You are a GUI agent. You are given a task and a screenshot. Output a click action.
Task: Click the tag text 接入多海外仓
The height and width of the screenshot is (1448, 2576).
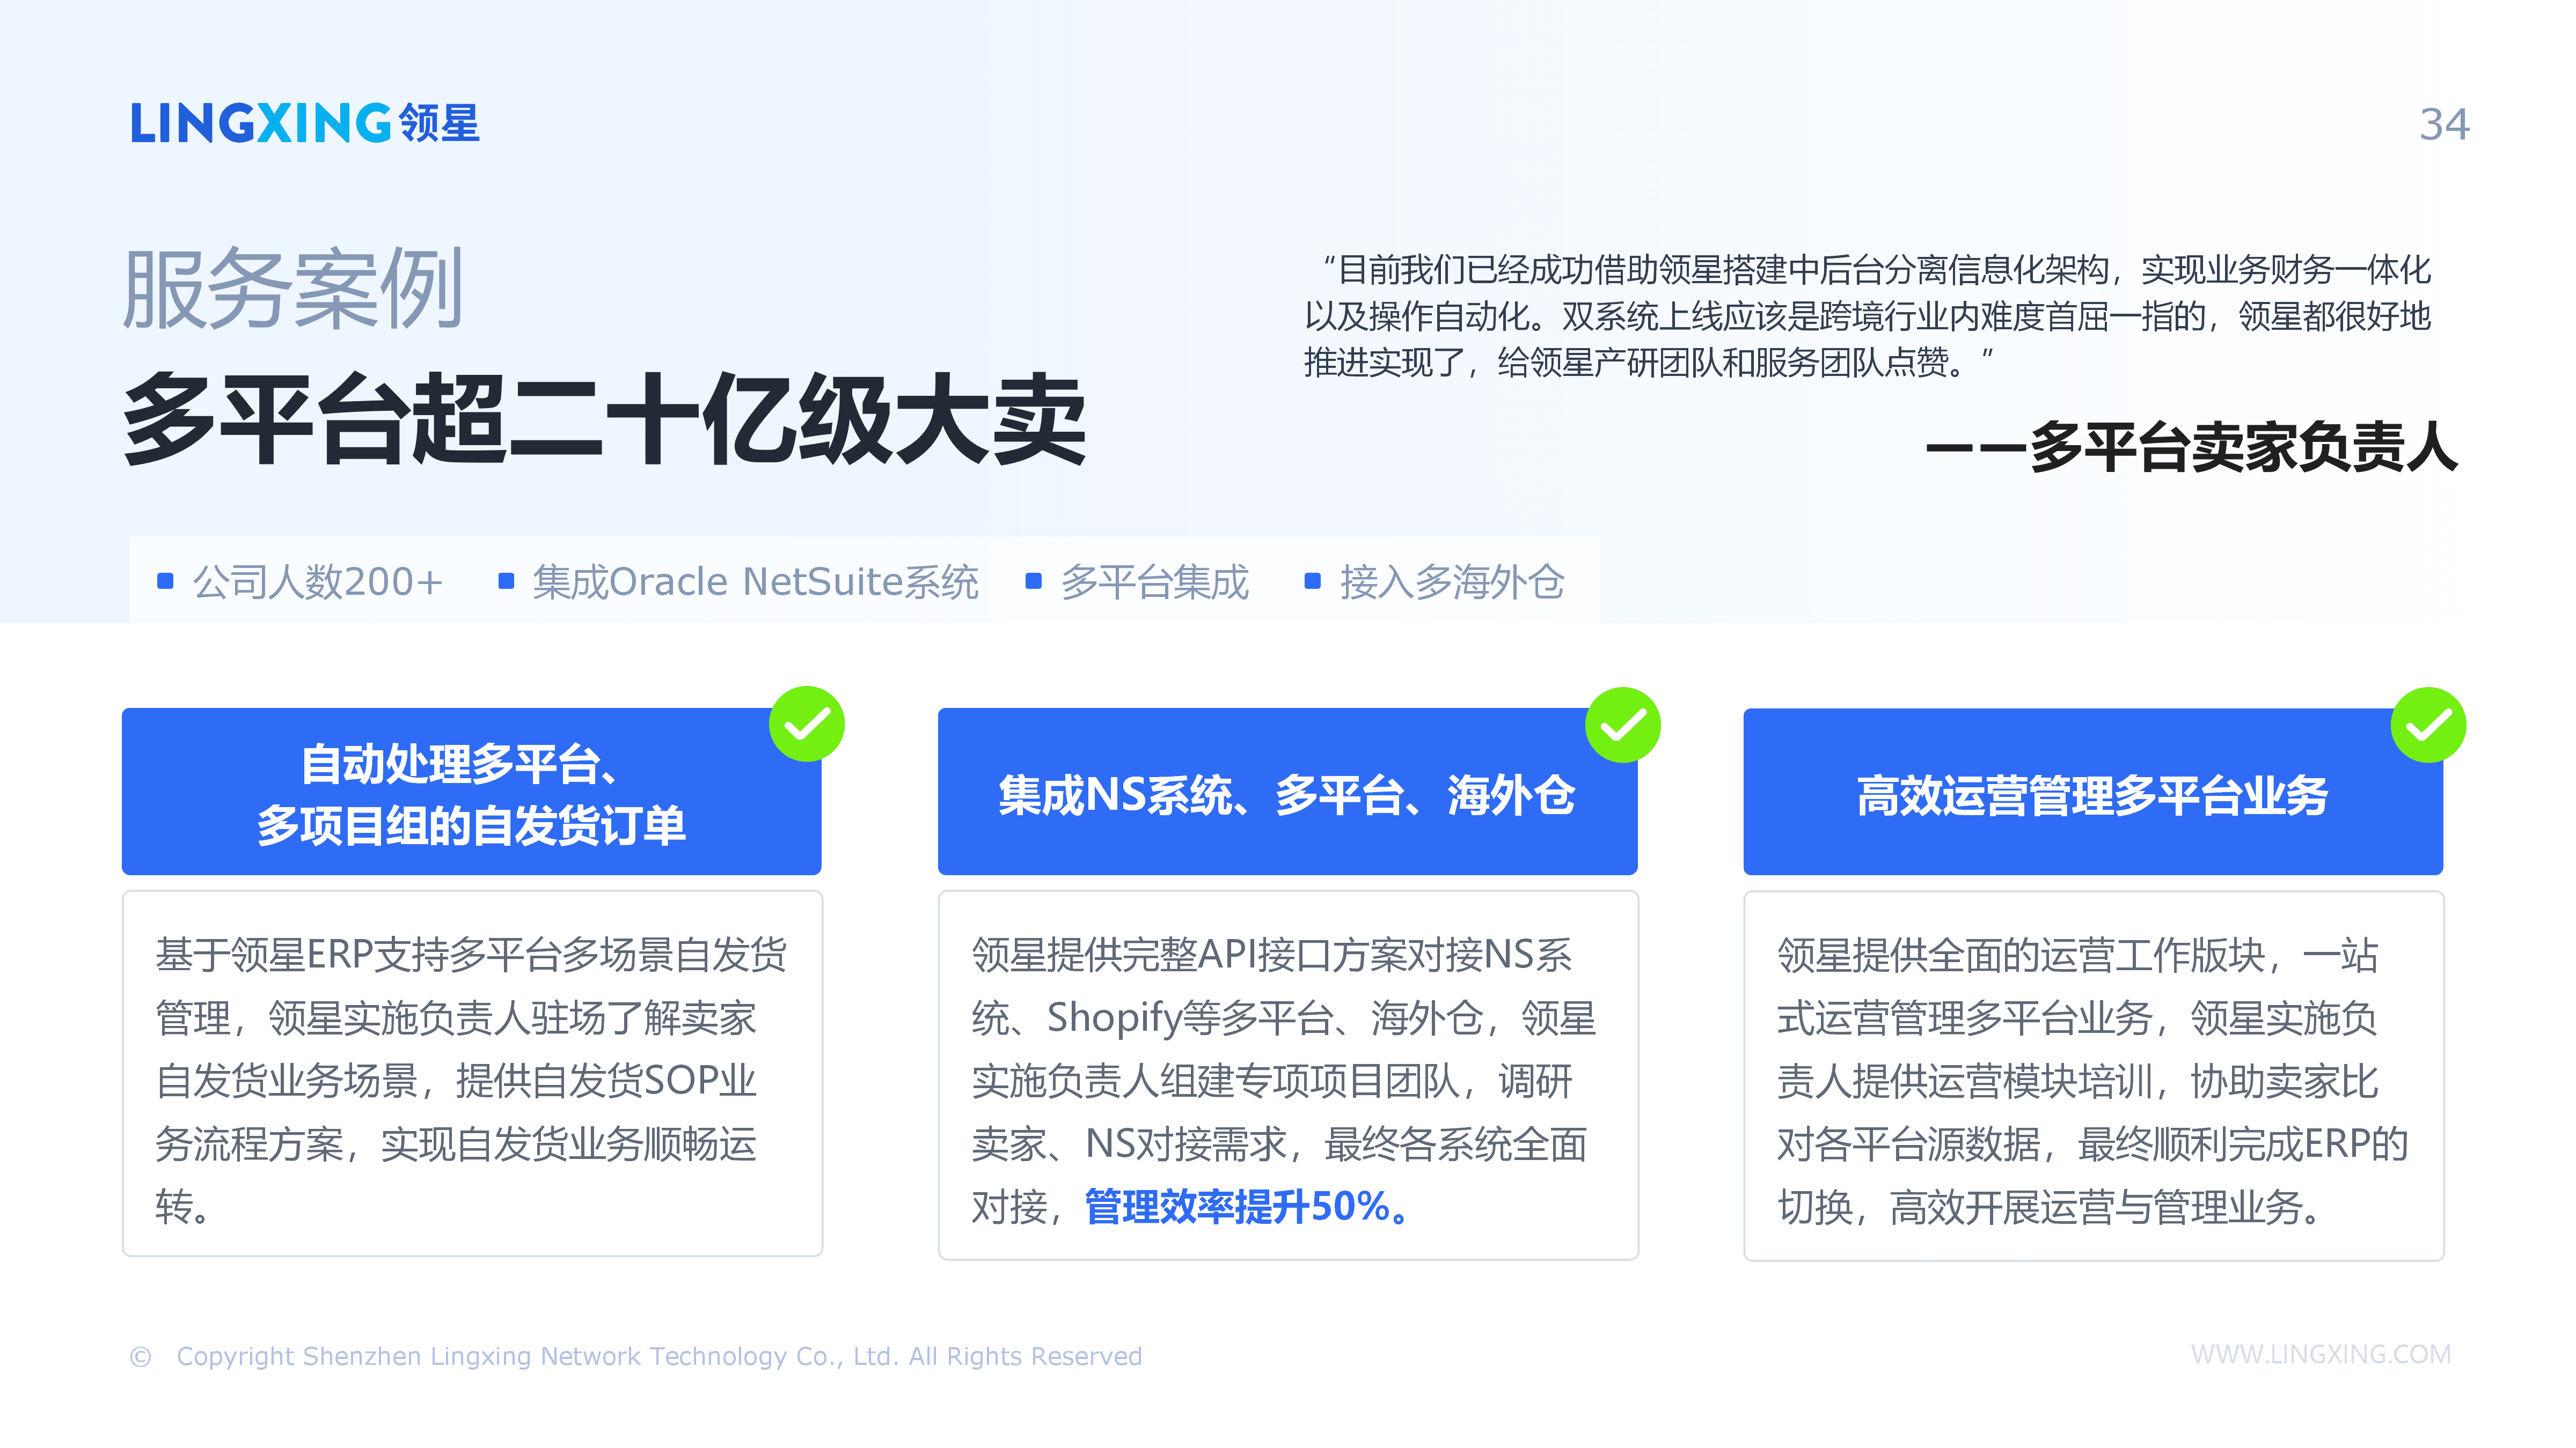[x=1452, y=581]
